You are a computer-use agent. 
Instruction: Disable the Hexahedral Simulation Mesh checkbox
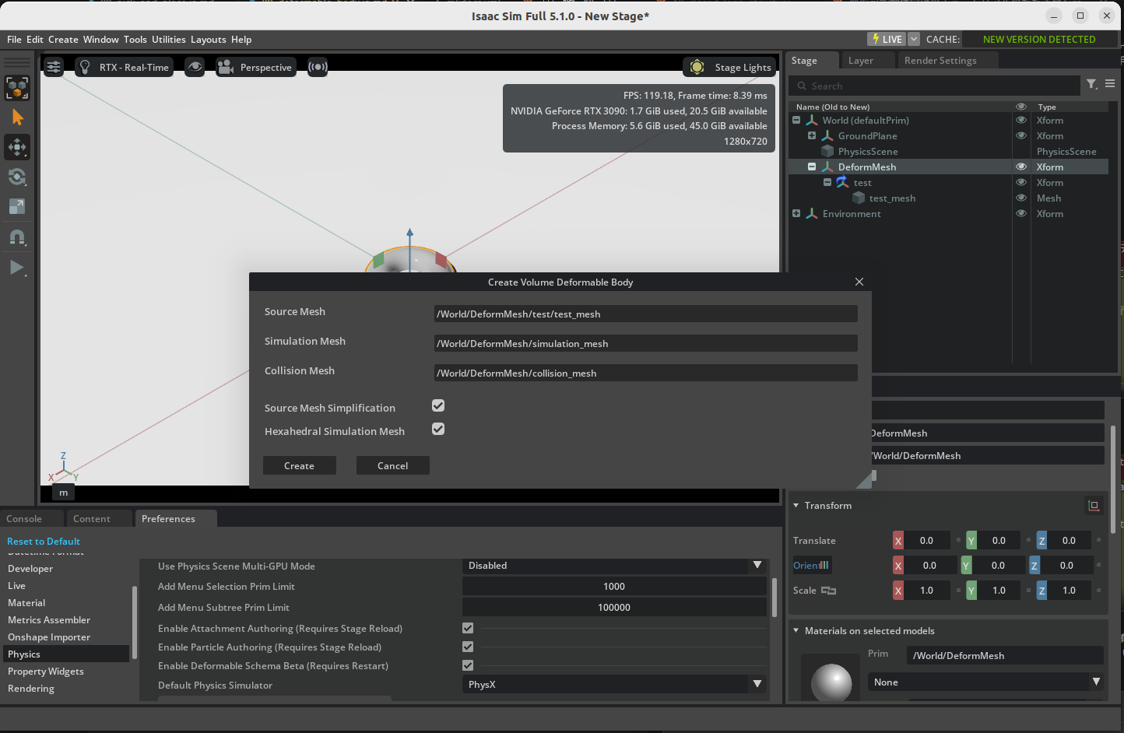[437, 429]
